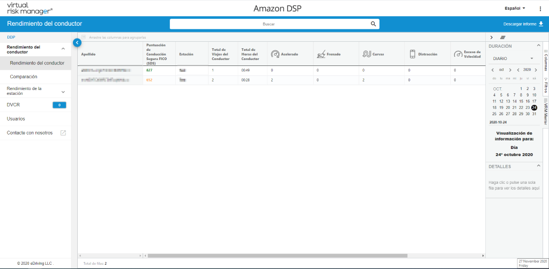The image size is (549, 269).
Task: Sort by the Estación column header
Action: tap(186, 54)
